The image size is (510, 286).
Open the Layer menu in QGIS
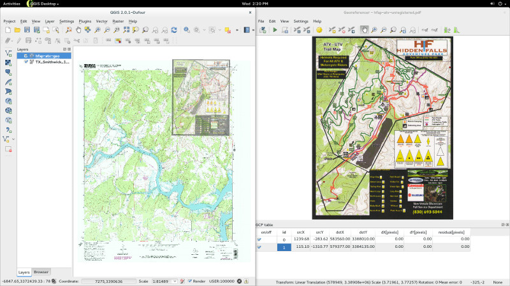click(50, 21)
